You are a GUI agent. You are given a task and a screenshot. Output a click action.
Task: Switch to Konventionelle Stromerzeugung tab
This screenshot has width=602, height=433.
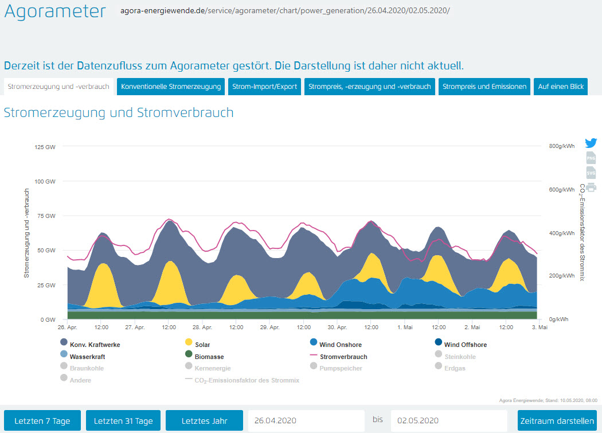pyautogui.click(x=171, y=87)
